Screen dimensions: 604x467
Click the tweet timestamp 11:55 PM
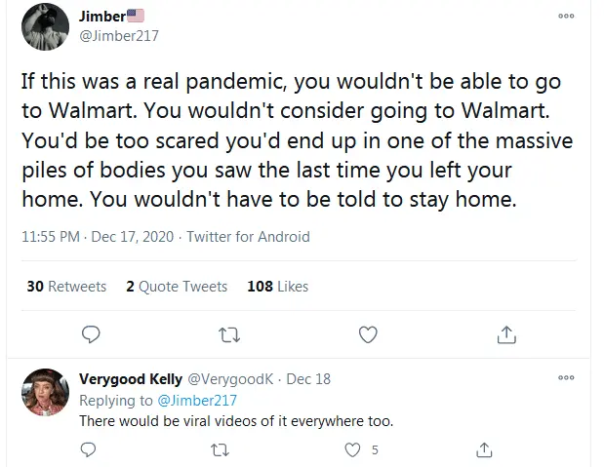pyautogui.click(x=50, y=237)
